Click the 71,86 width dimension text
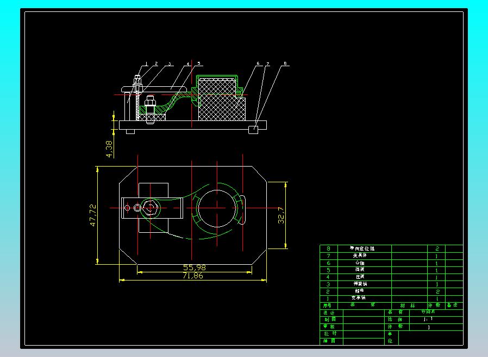Screen dimensions: 488x357 tap(193, 276)
